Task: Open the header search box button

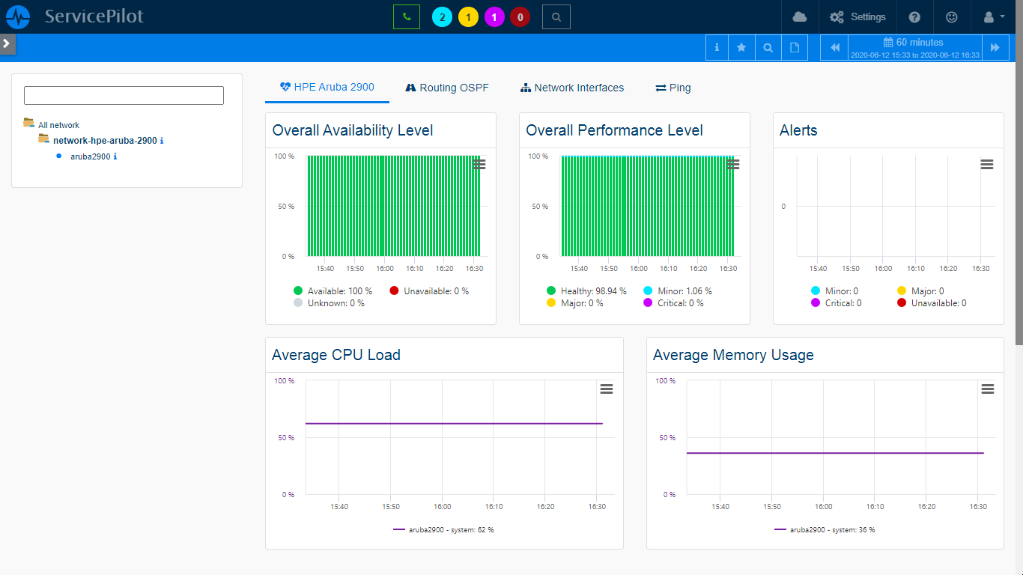Action: 556,16
